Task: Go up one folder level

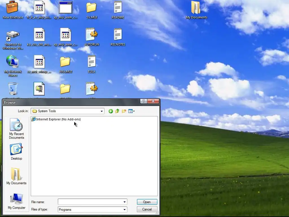Action: tap(117, 111)
